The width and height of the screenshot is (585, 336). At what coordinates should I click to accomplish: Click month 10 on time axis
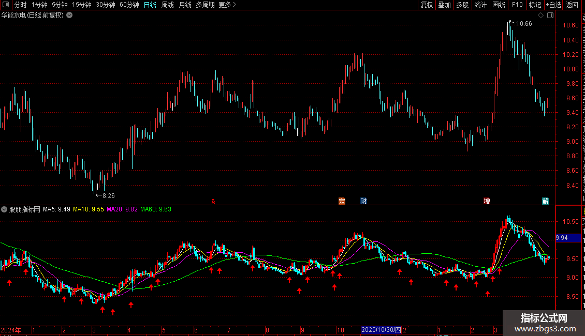point(340,330)
